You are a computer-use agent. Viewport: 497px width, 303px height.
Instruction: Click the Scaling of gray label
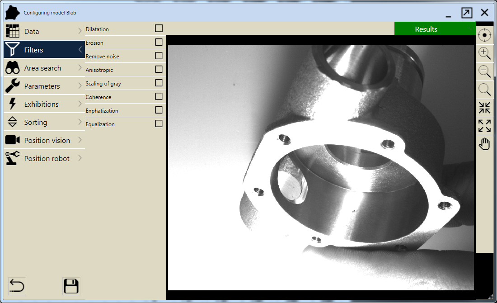pyautogui.click(x=103, y=84)
